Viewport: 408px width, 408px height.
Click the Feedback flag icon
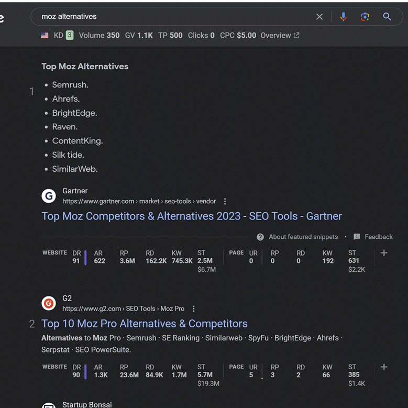pos(357,237)
